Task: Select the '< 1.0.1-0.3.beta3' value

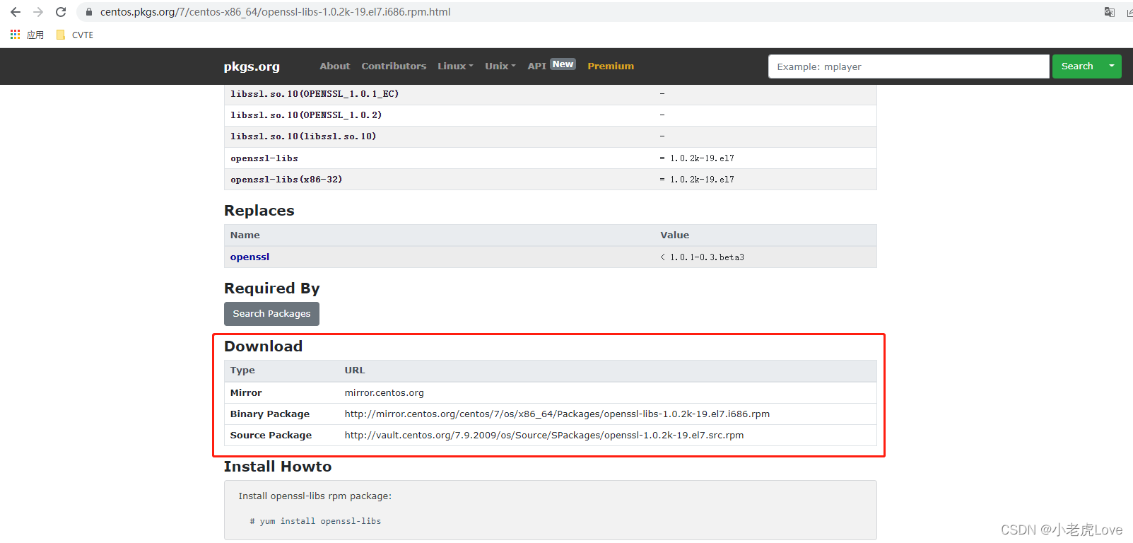Action: point(702,257)
